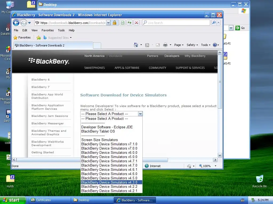
Task: Open the Edit menu
Action: [x=25, y=30]
